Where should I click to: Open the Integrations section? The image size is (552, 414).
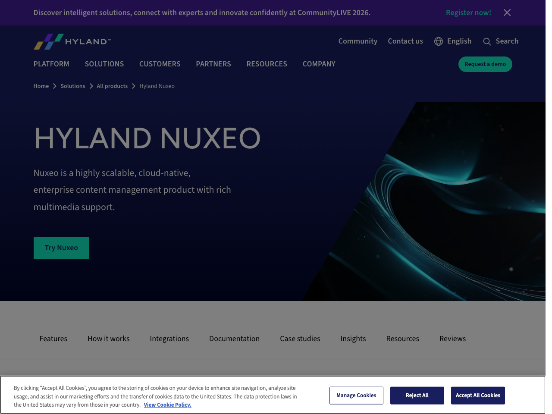[x=169, y=339]
